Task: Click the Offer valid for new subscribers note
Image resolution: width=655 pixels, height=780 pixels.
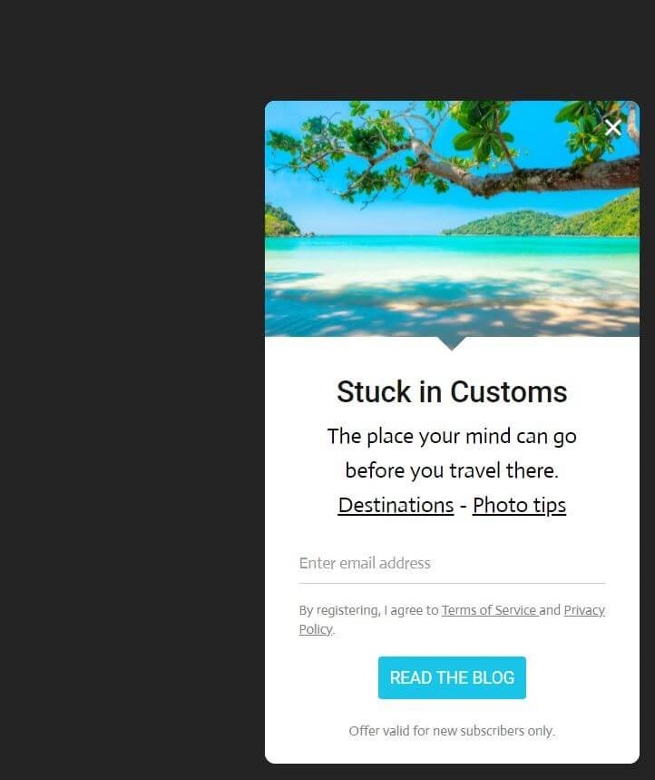Action: 452,731
